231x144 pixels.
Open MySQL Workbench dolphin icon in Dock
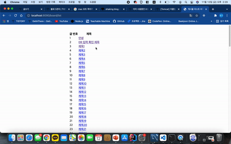pos(154,138)
